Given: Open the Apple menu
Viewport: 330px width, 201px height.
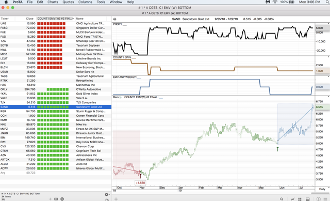Looking at the screenshot, I should [6, 2].
